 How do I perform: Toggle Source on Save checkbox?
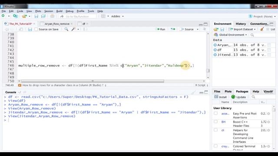pos(36,29)
